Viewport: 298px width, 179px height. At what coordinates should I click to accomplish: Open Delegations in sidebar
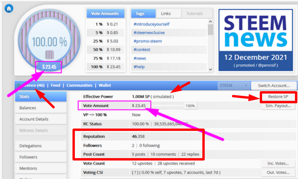coord(41,146)
